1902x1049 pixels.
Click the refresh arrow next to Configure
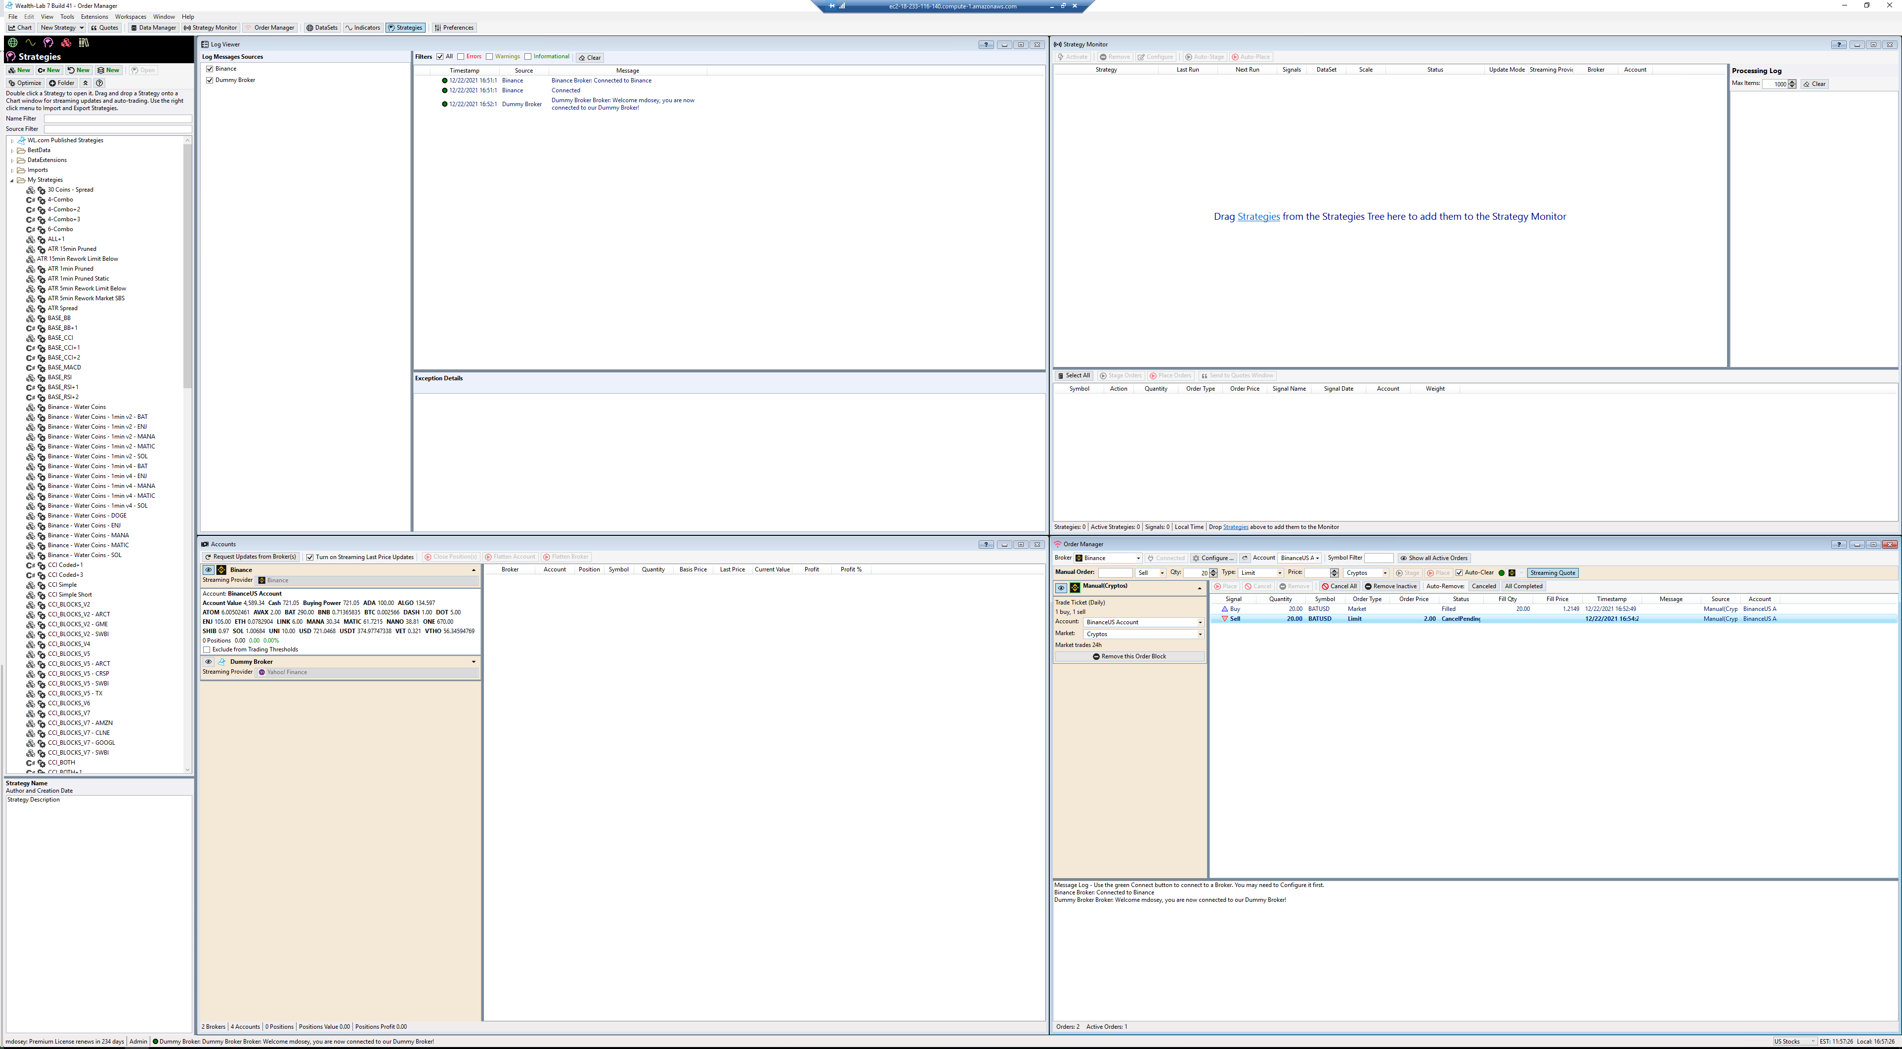point(1244,559)
